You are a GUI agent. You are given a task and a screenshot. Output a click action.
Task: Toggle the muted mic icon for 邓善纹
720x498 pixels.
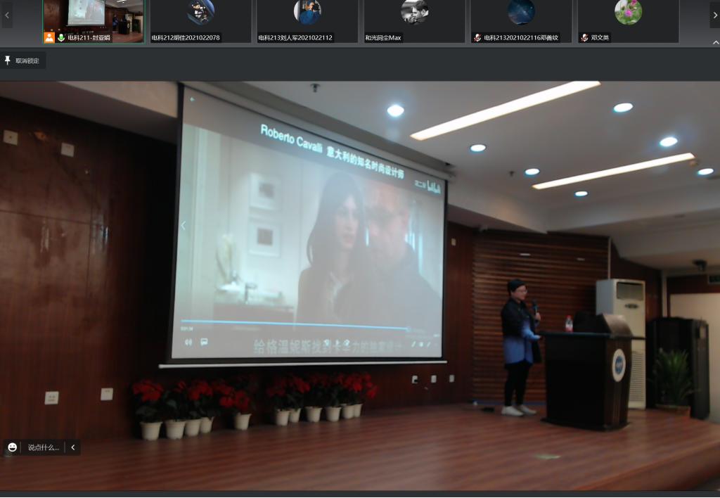[x=477, y=37]
